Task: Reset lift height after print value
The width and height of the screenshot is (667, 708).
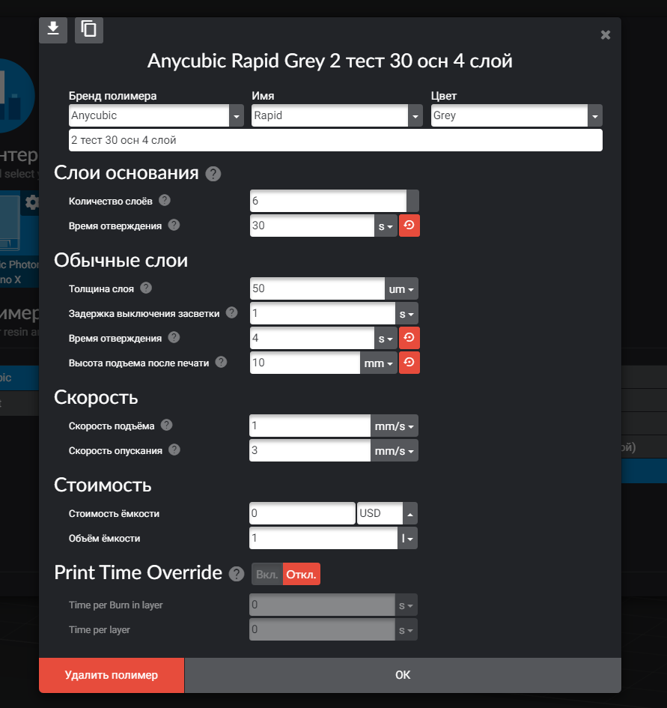Action: (409, 363)
